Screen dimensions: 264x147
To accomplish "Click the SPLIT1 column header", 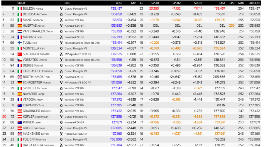I will pos(155,3).
